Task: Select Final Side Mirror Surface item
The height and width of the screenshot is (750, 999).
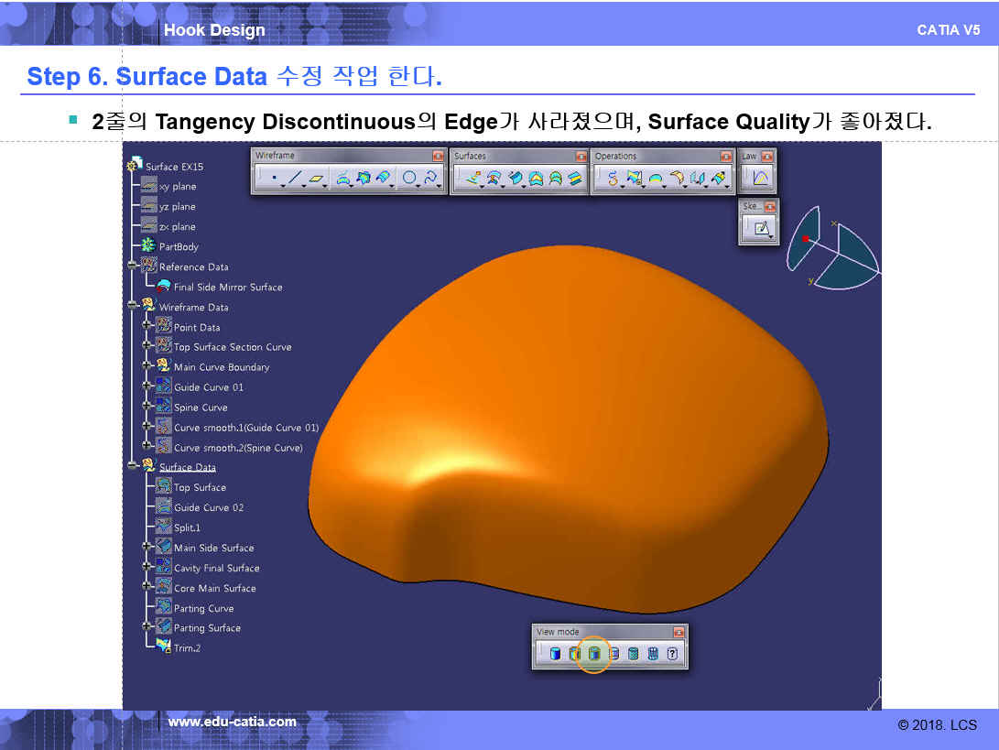Action: [227, 287]
